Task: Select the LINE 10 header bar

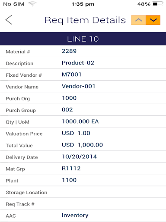Action: click(83, 39)
